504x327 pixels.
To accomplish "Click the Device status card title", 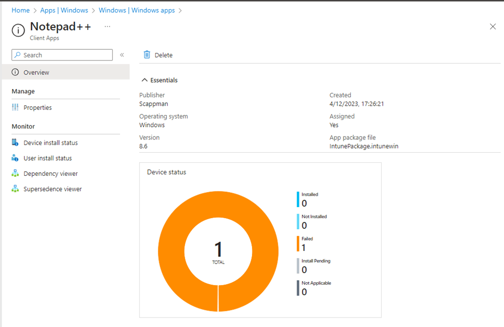I will 166,172.
